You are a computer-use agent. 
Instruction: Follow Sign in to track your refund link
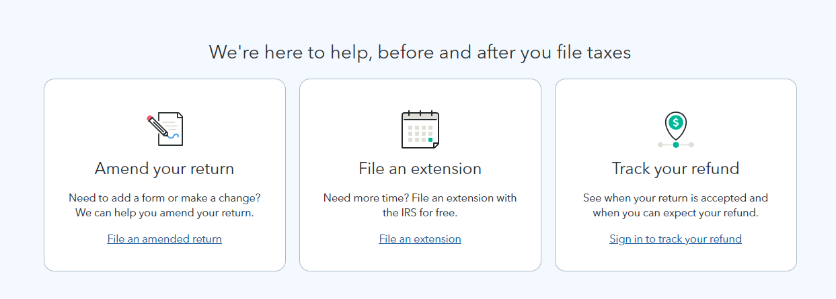point(675,239)
